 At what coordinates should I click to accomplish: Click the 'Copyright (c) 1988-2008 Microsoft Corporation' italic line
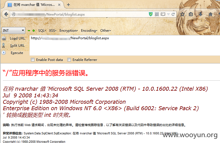point(64,102)
